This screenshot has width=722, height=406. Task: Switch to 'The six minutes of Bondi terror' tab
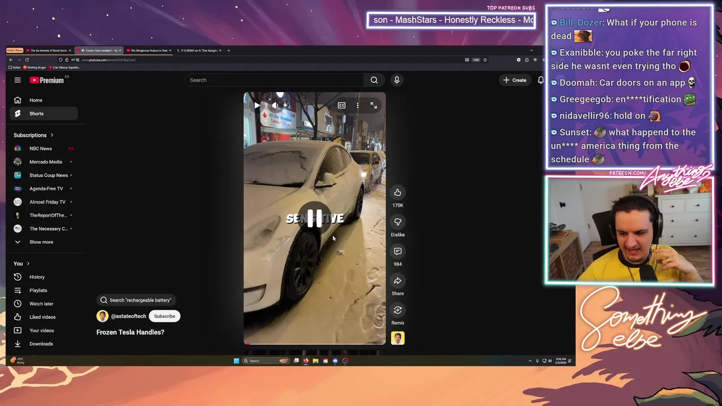pyautogui.click(x=48, y=51)
